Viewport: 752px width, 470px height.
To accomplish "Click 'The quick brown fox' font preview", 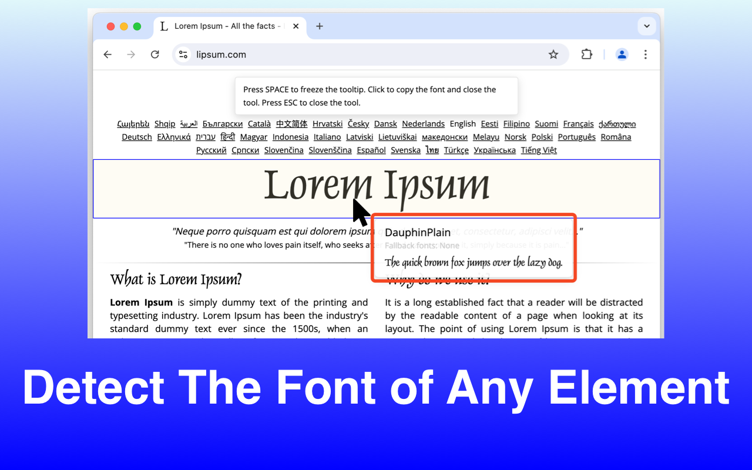I will point(474,262).
